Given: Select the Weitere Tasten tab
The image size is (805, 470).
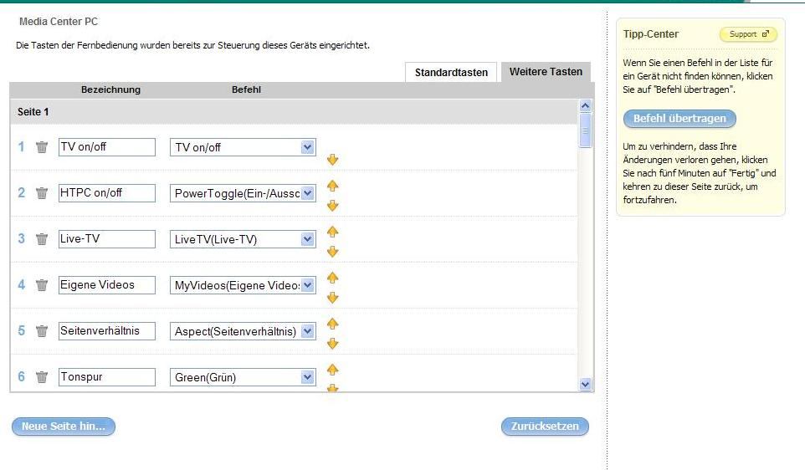Looking at the screenshot, I should tap(546, 72).
